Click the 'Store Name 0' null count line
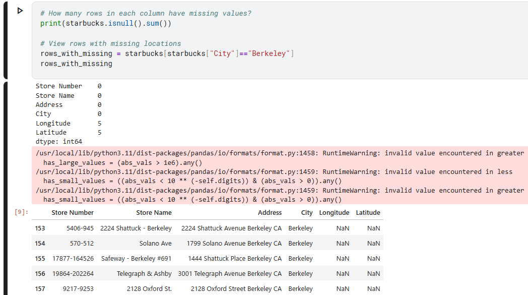This screenshot has width=528, height=295. [69, 96]
